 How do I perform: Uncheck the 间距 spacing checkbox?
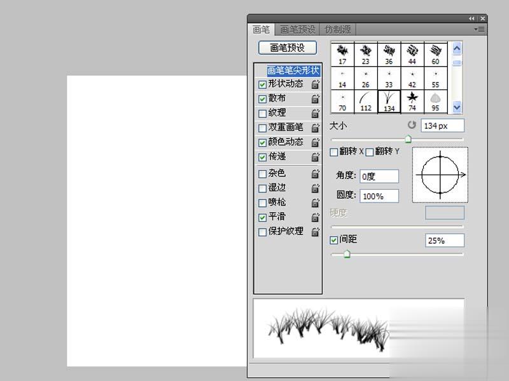click(334, 240)
